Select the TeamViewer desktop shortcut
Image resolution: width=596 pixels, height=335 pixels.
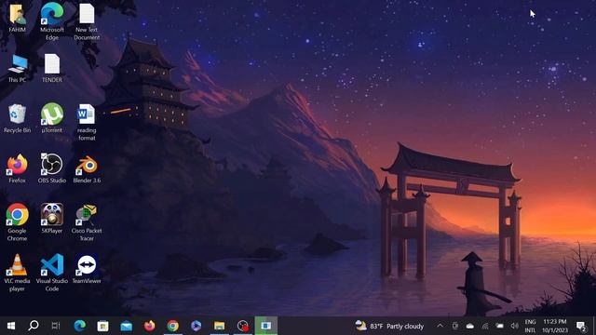coord(87,269)
